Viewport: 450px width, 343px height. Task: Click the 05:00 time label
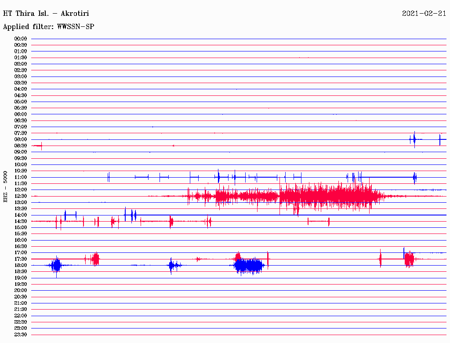[21, 102]
